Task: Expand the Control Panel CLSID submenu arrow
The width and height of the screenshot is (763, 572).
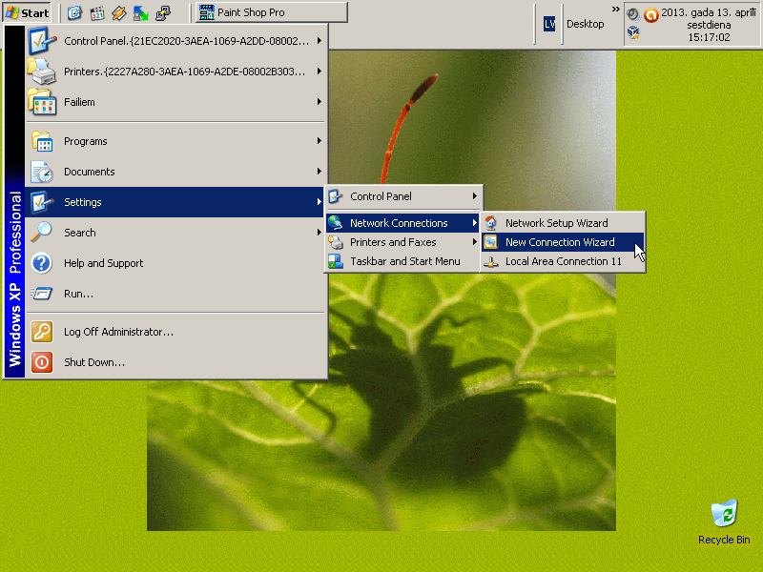Action: (x=320, y=41)
